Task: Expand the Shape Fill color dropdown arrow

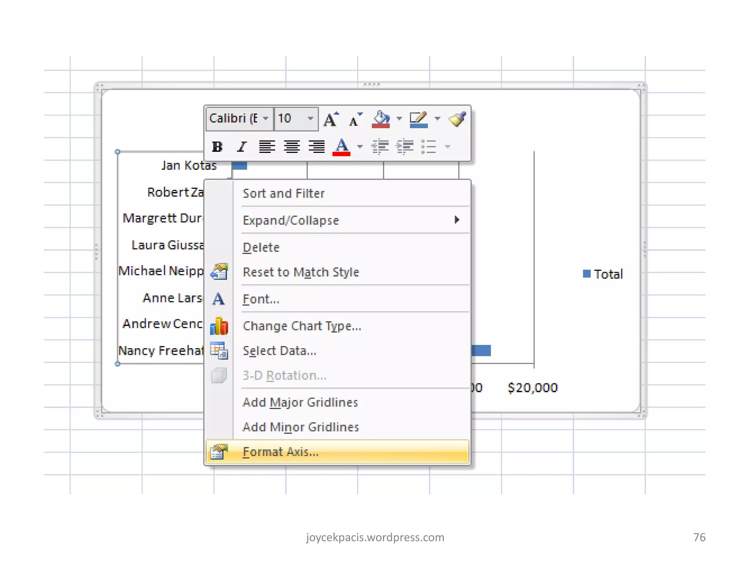Action: (x=399, y=118)
